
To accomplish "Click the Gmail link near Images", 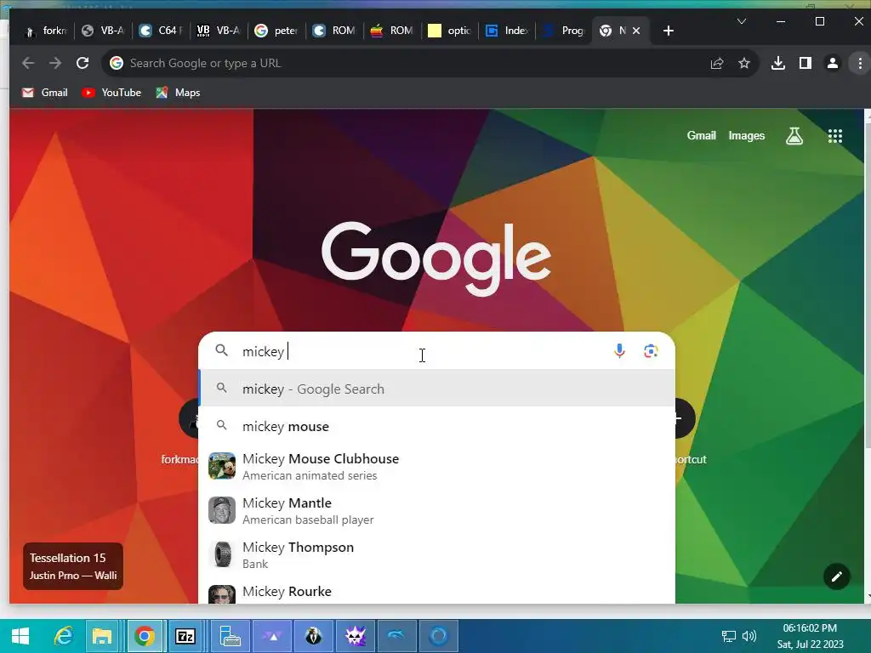I will 701,135.
